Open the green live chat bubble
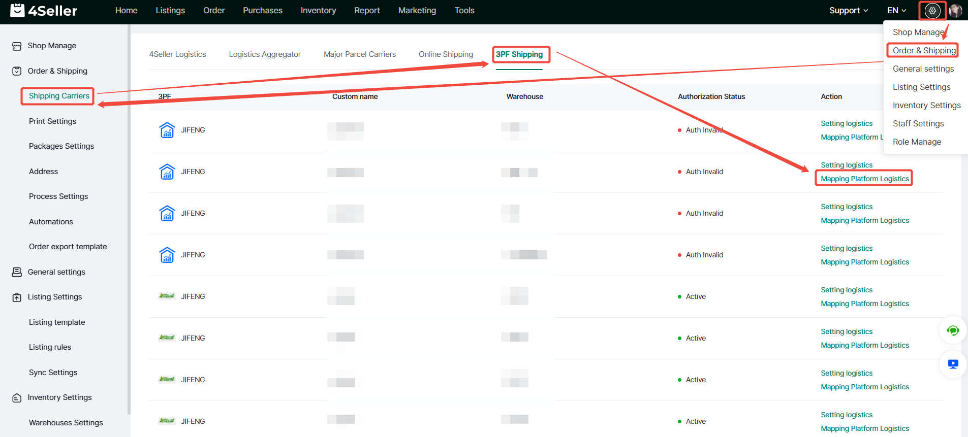 [953, 331]
